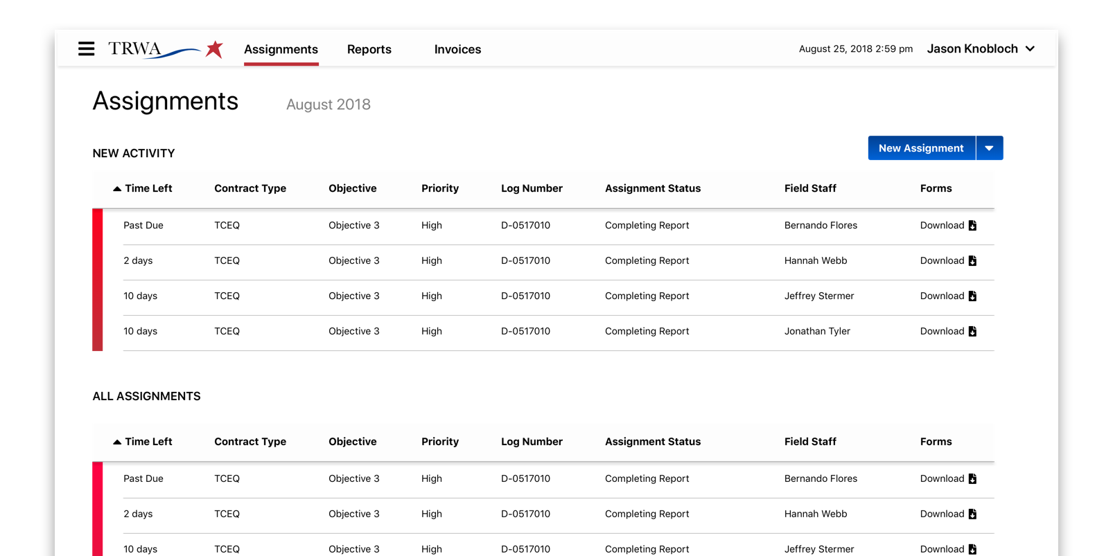Click the New Assignment button
Screen dimensions: 1113x556
pos(921,148)
